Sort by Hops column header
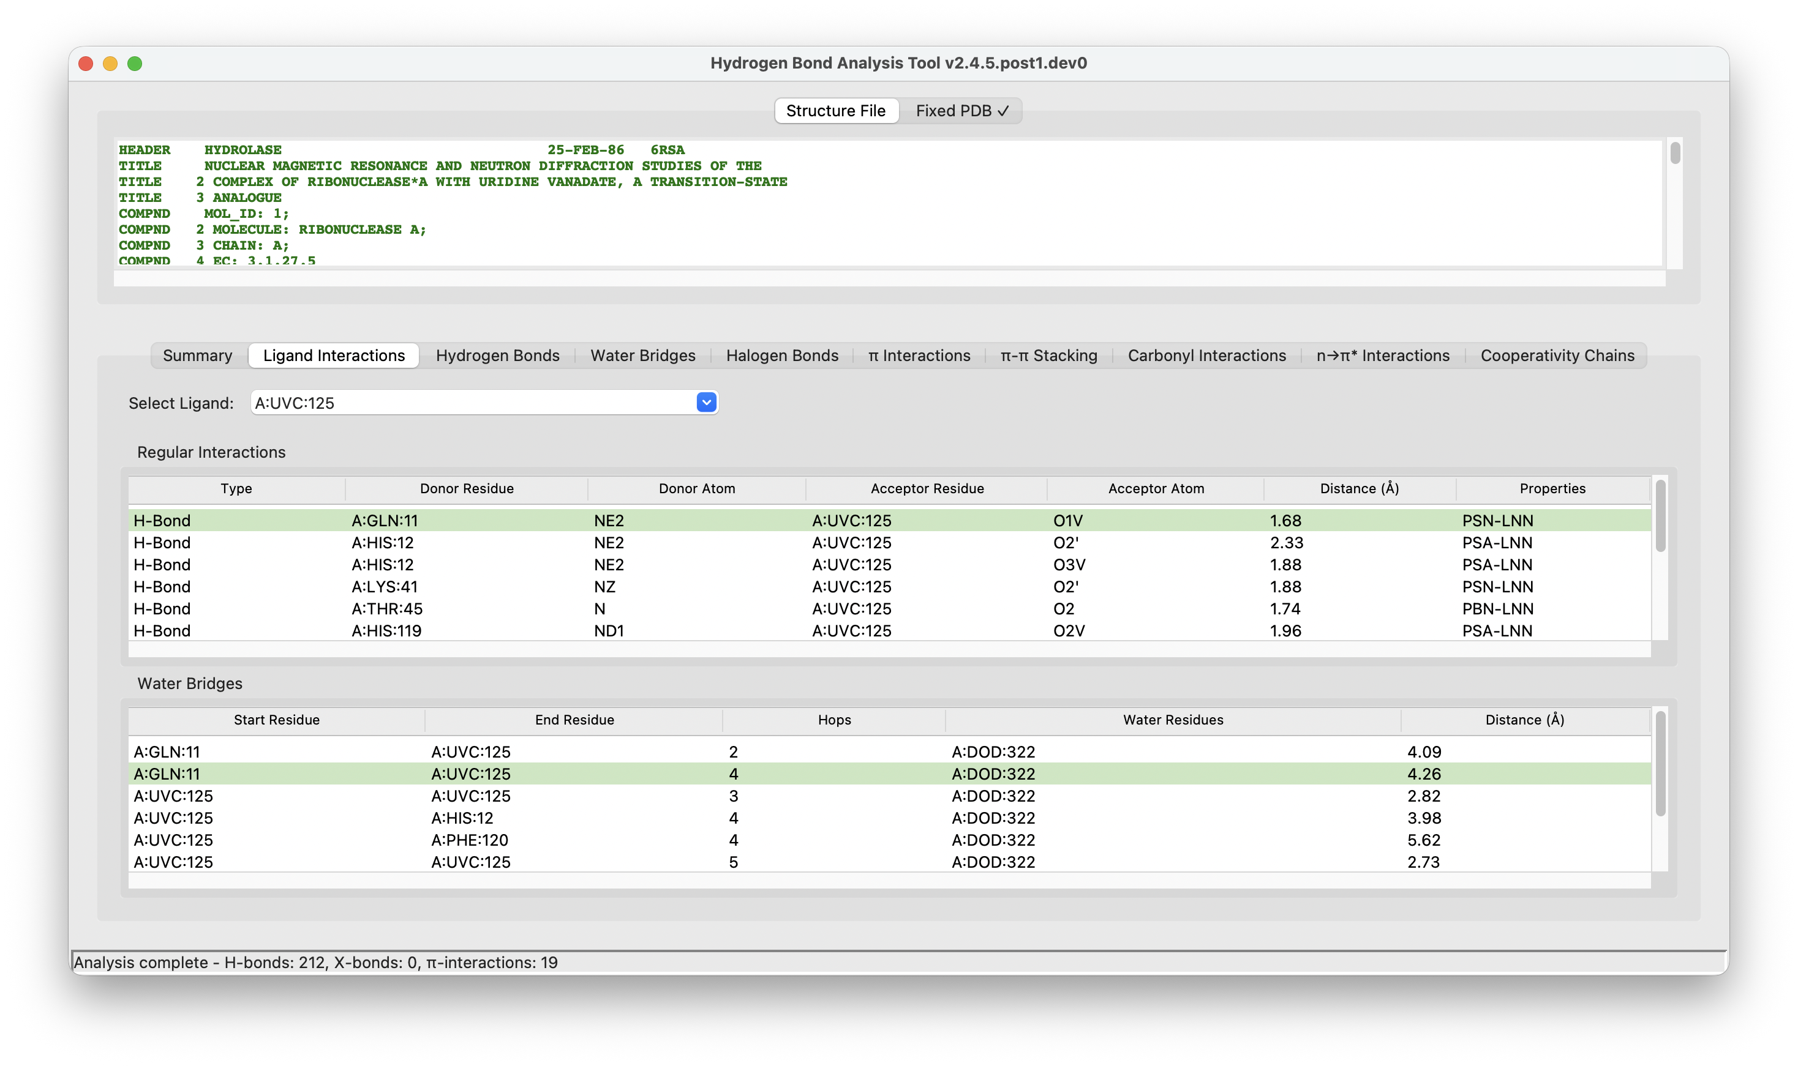Viewport: 1798px width, 1066px height. tap(833, 720)
